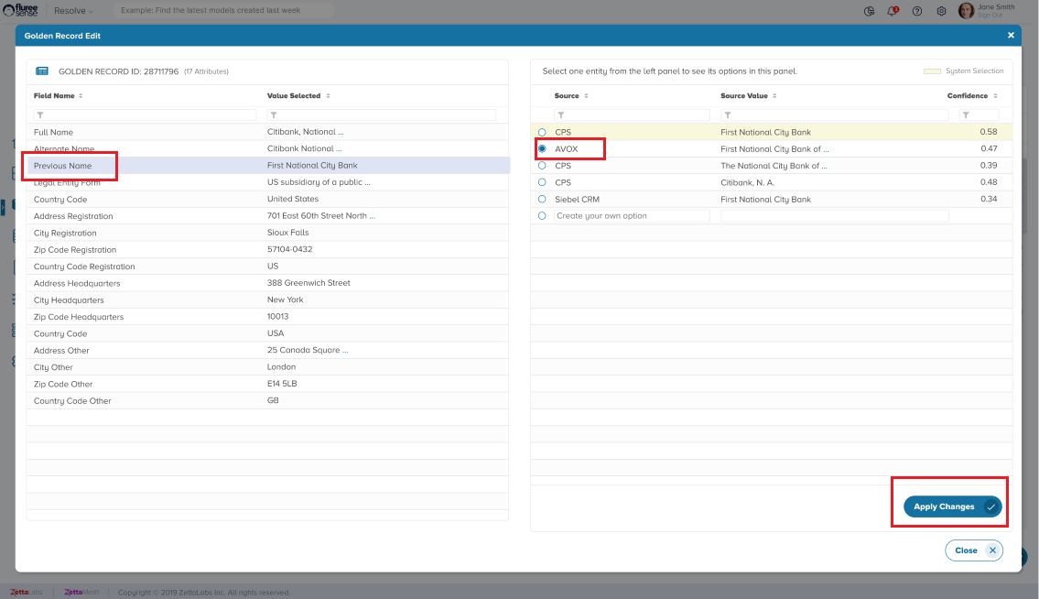Viewport: 1039px width, 599px height.
Task: Select the Previous Name field row
Action: tap(63, 166)
